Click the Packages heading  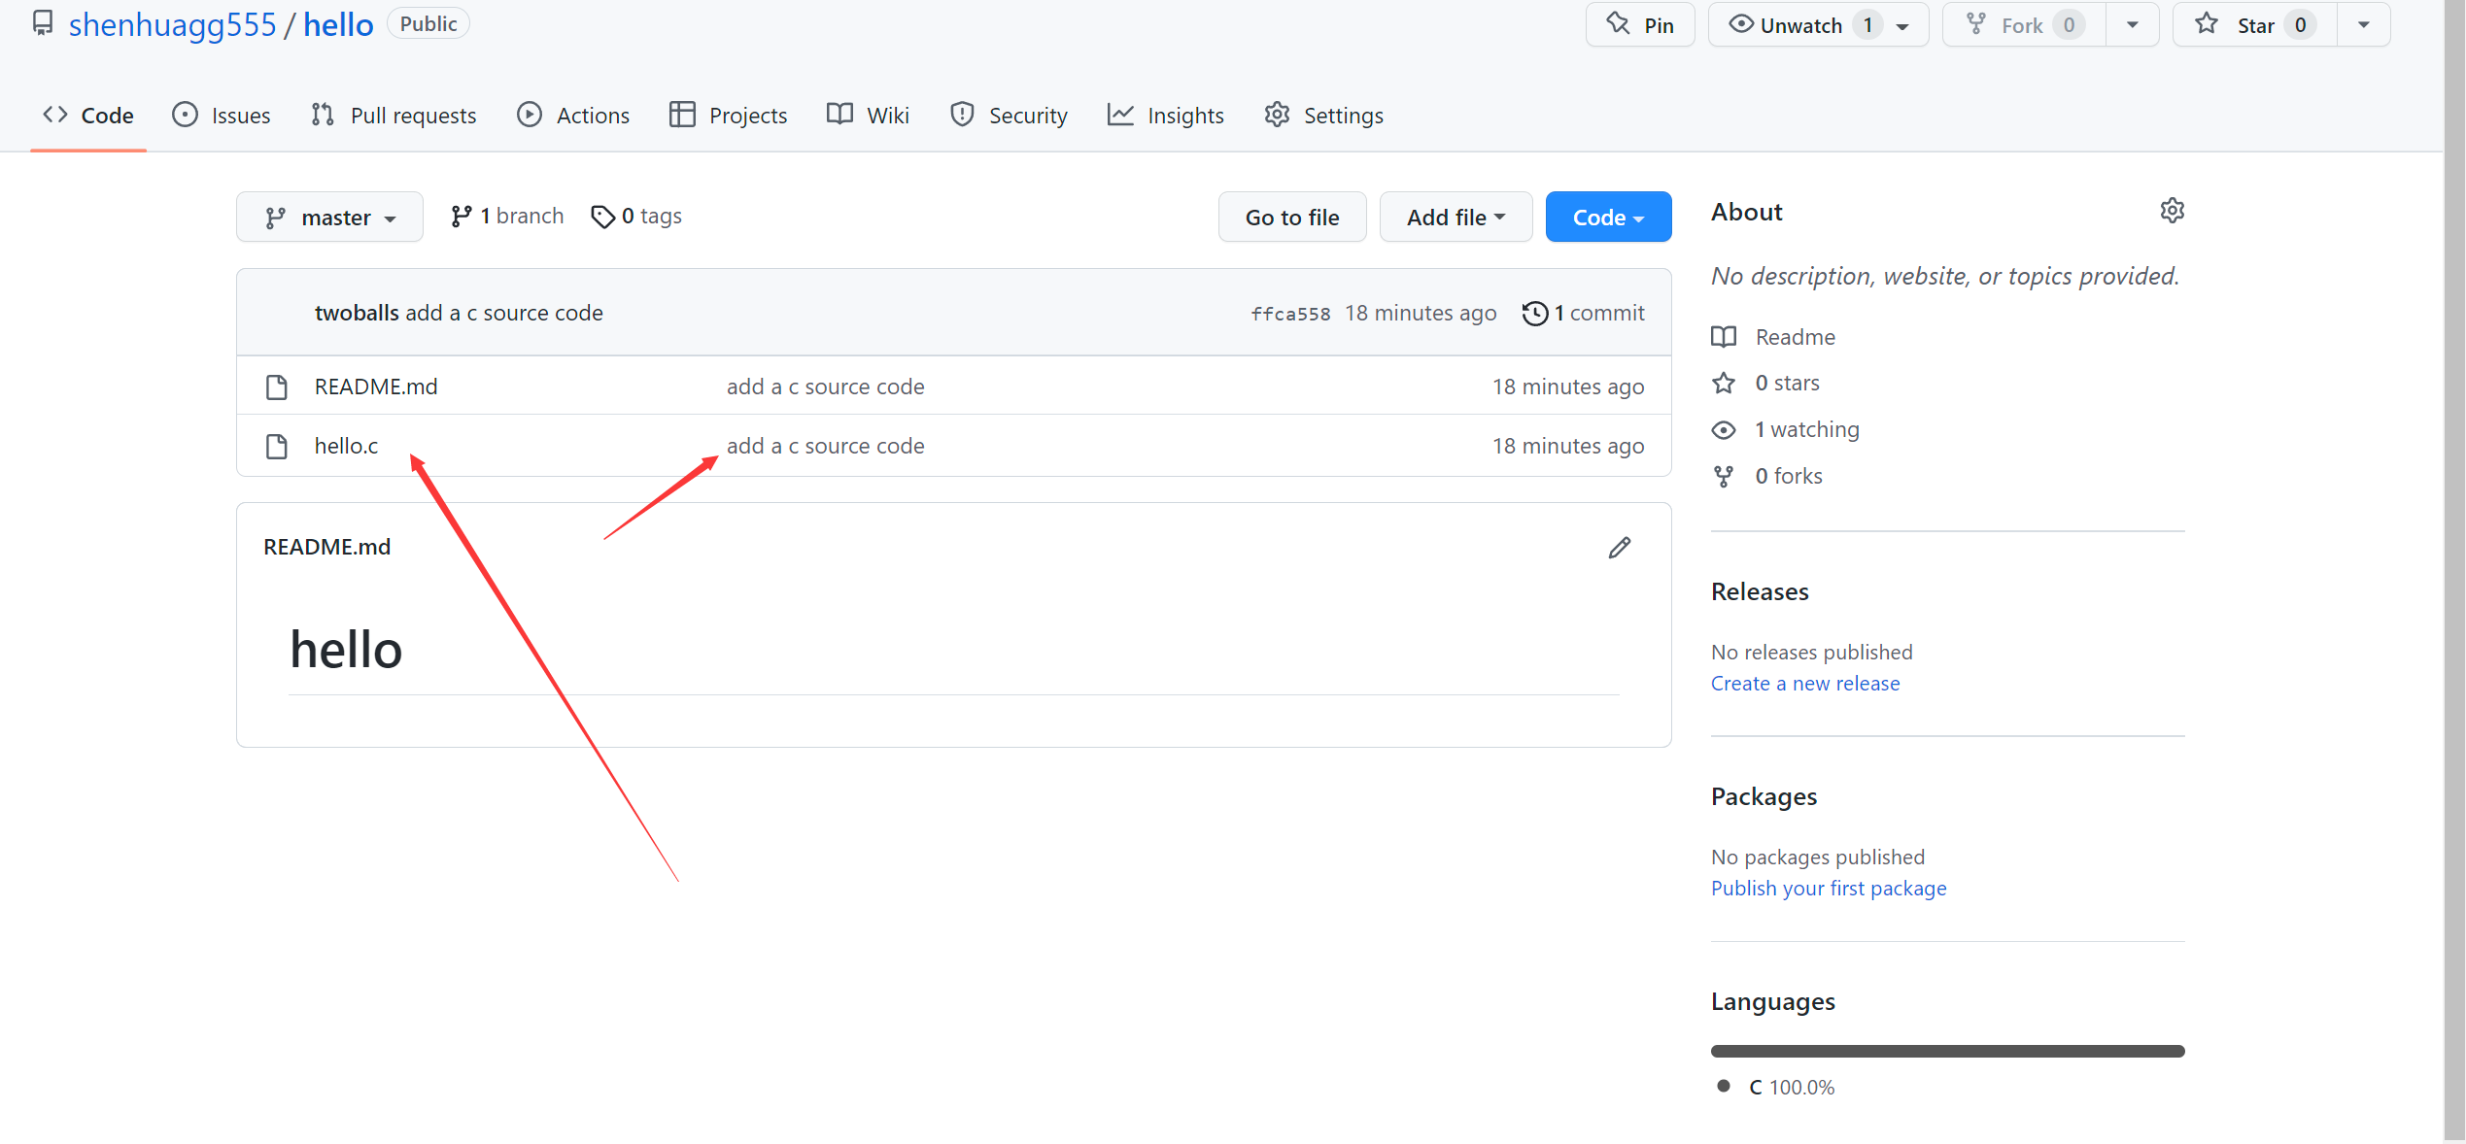(x=1764, y=796)
